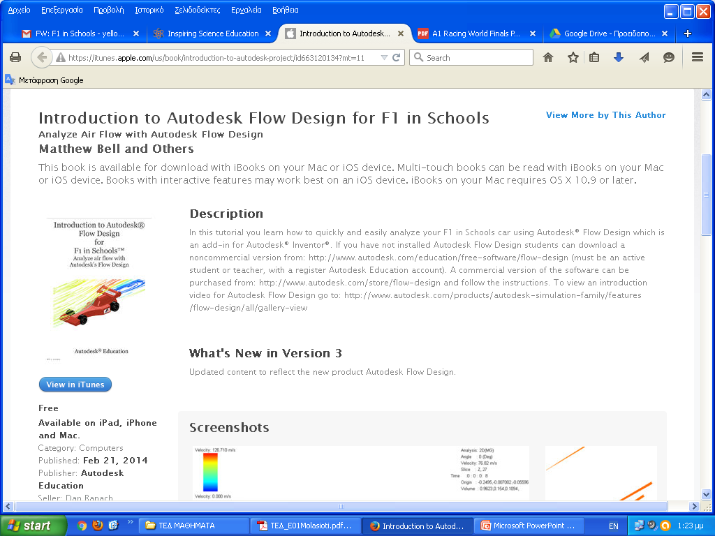
Task: Open the chat bubble icon in the toolbar
Action: click(668, 57)
